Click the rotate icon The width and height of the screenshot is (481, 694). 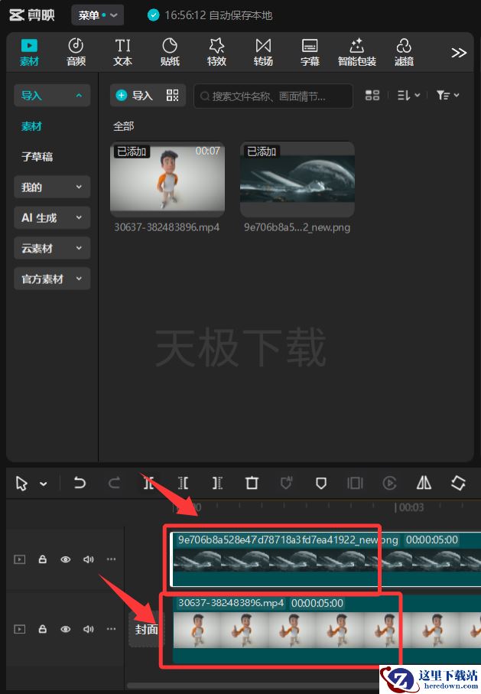(458, 483)
